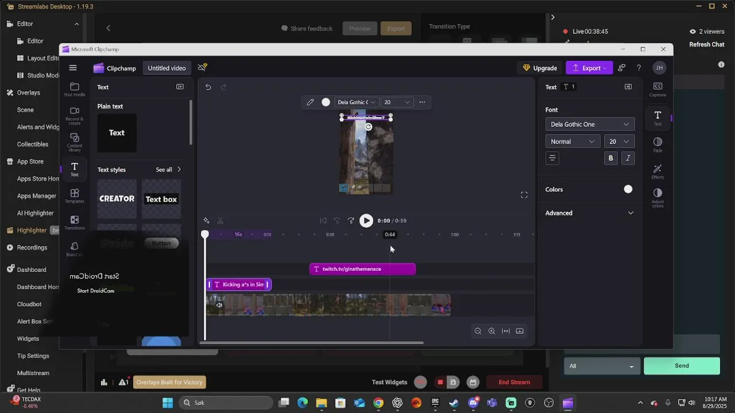Choose the CREATOR text style

tap(117, 199)
